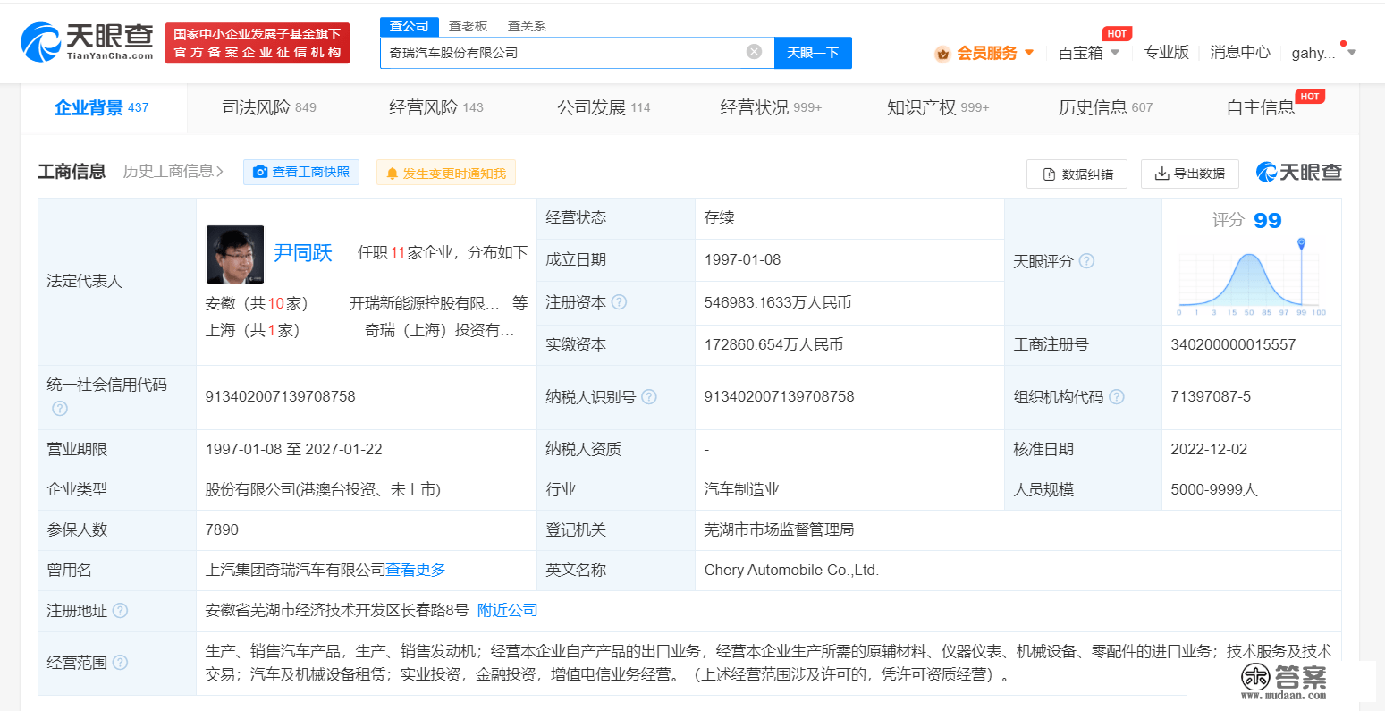
Task: Open 专业版 link
Action: pos(1166,52)
